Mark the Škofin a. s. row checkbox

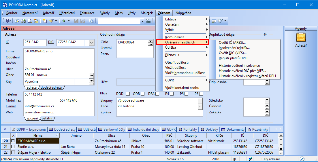point(13,147)
